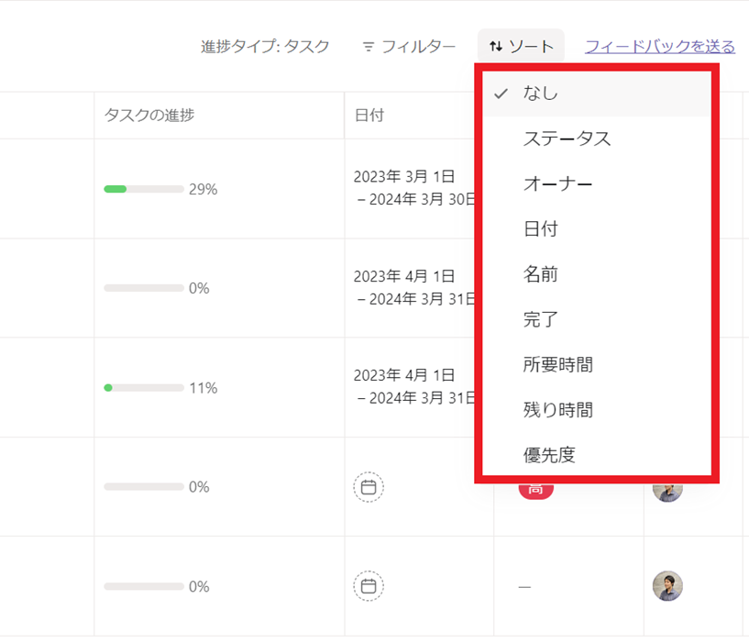The width and height of the screenshot is (749, 643).
Task: Click the 29% task progress bar
Action: [144, 189]
